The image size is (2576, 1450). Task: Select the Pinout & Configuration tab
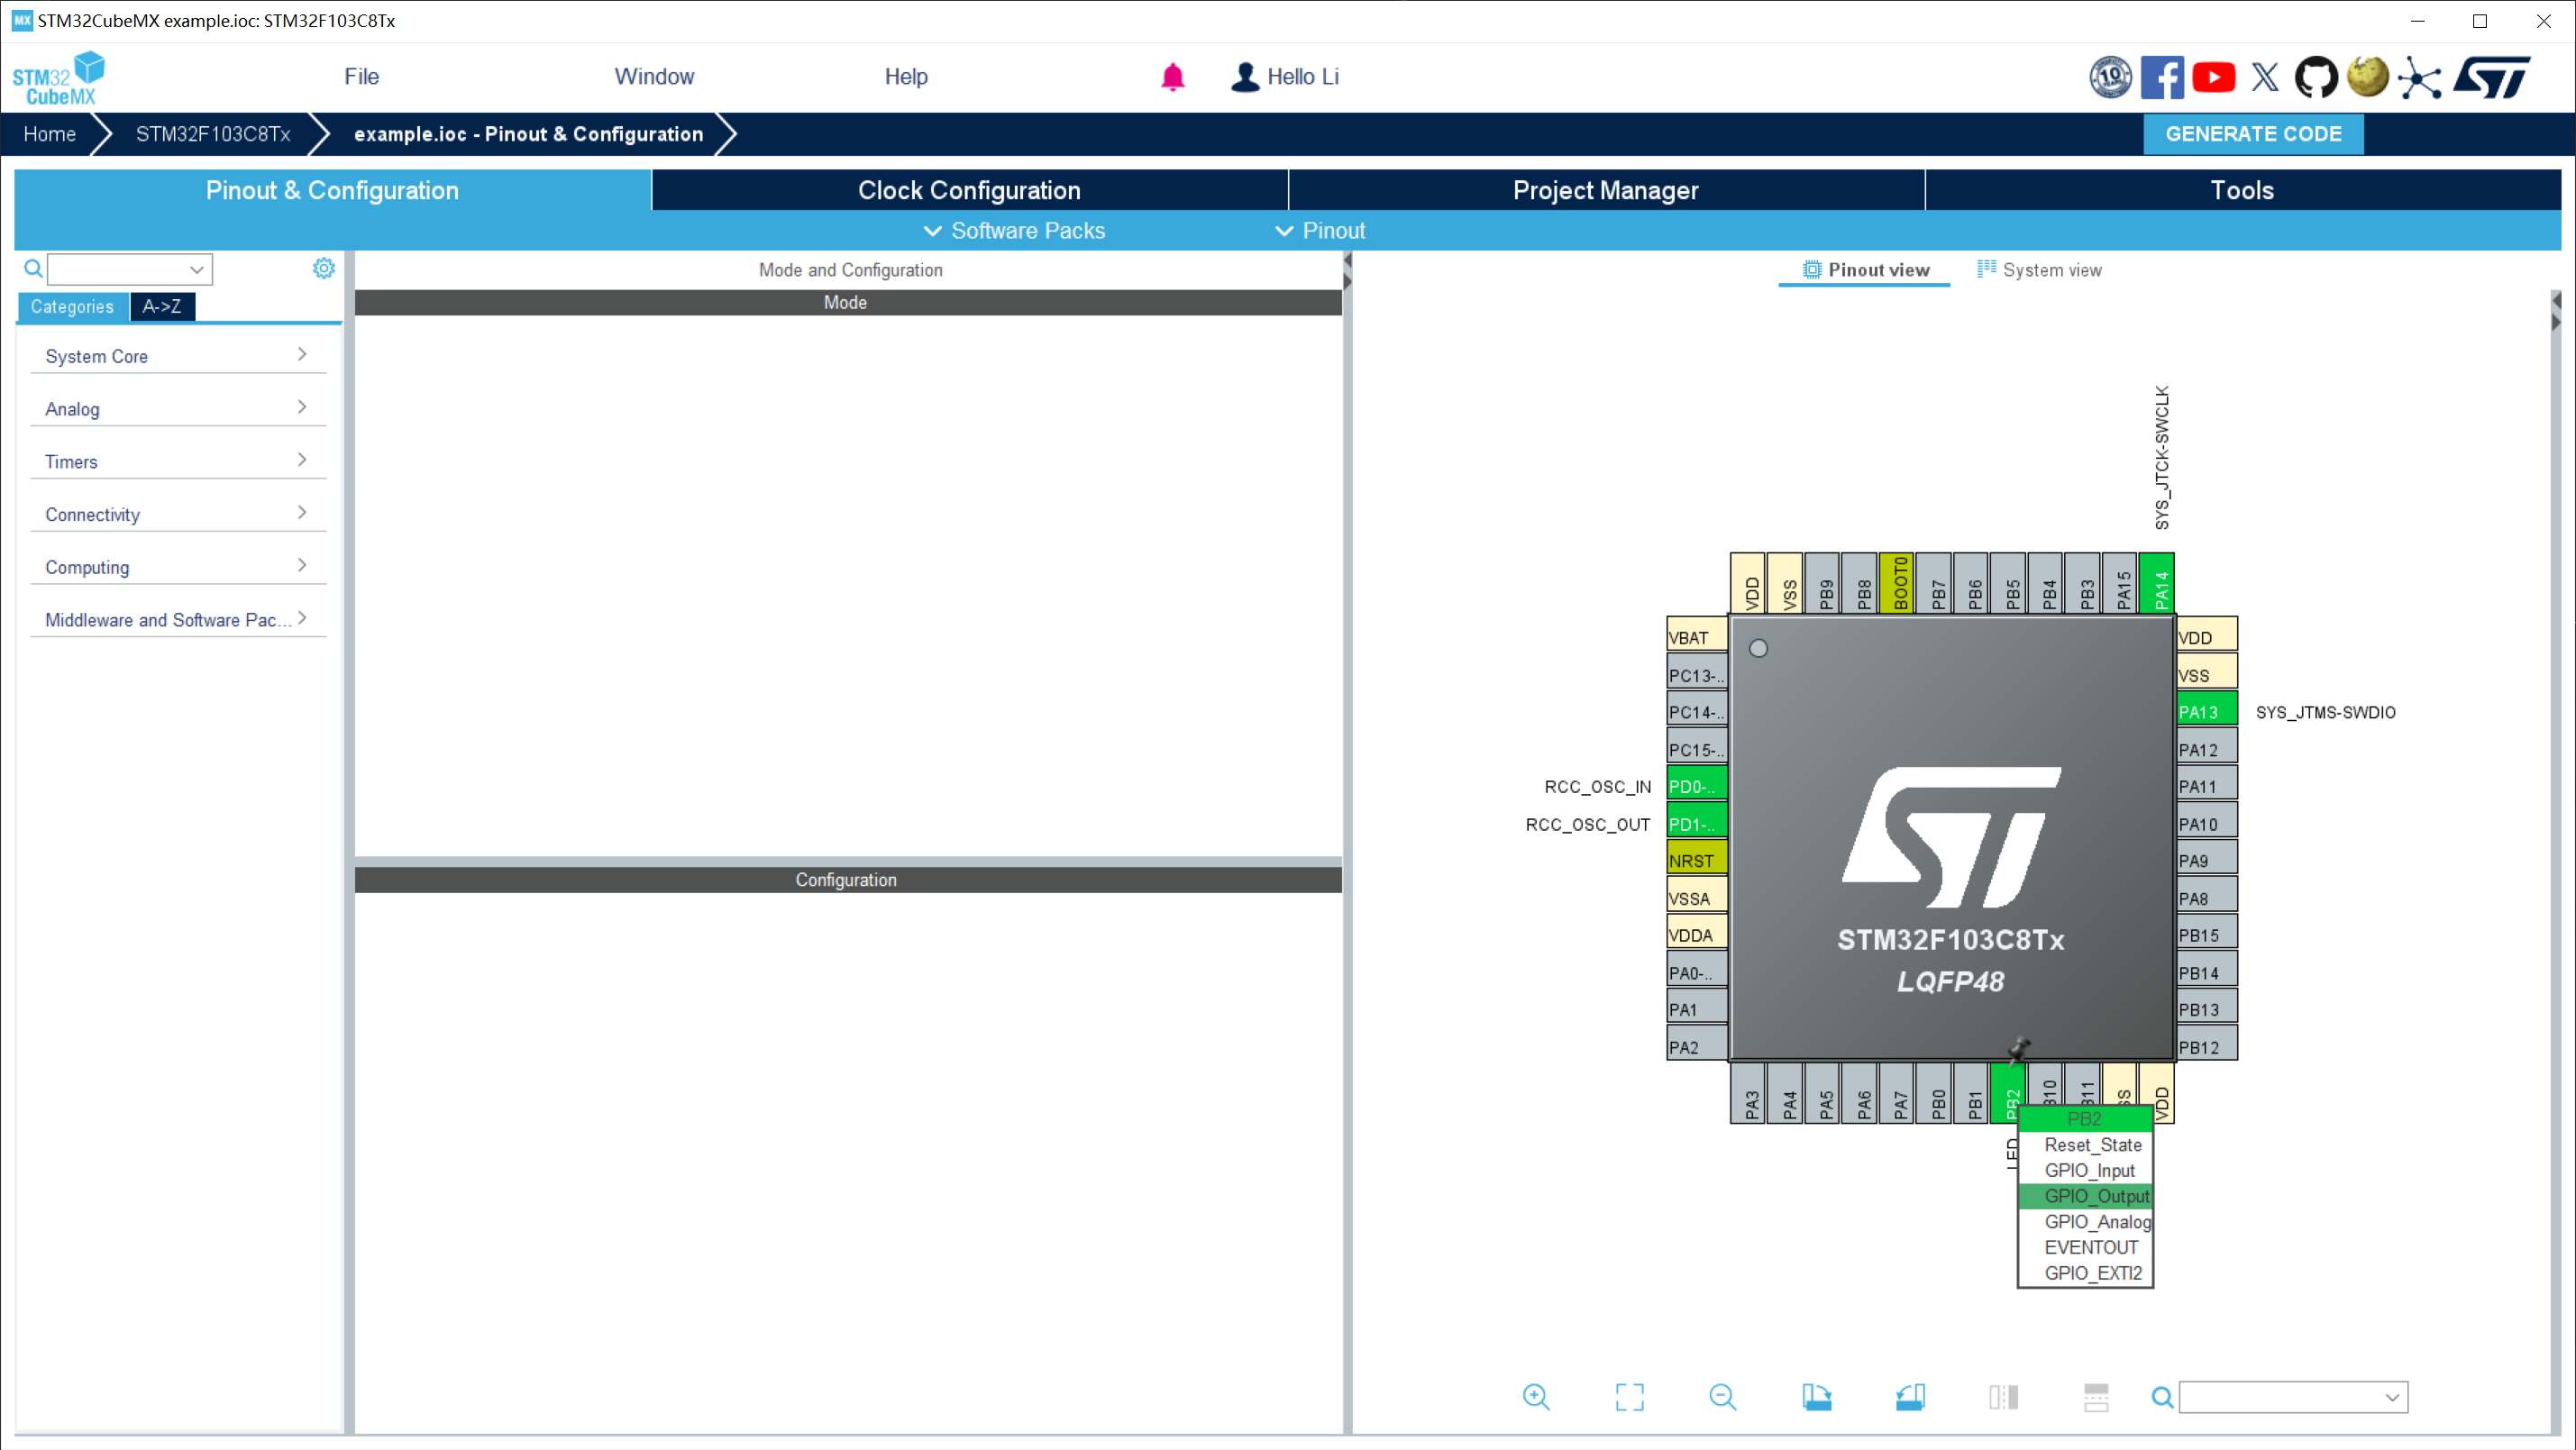[x=332, y=190]
